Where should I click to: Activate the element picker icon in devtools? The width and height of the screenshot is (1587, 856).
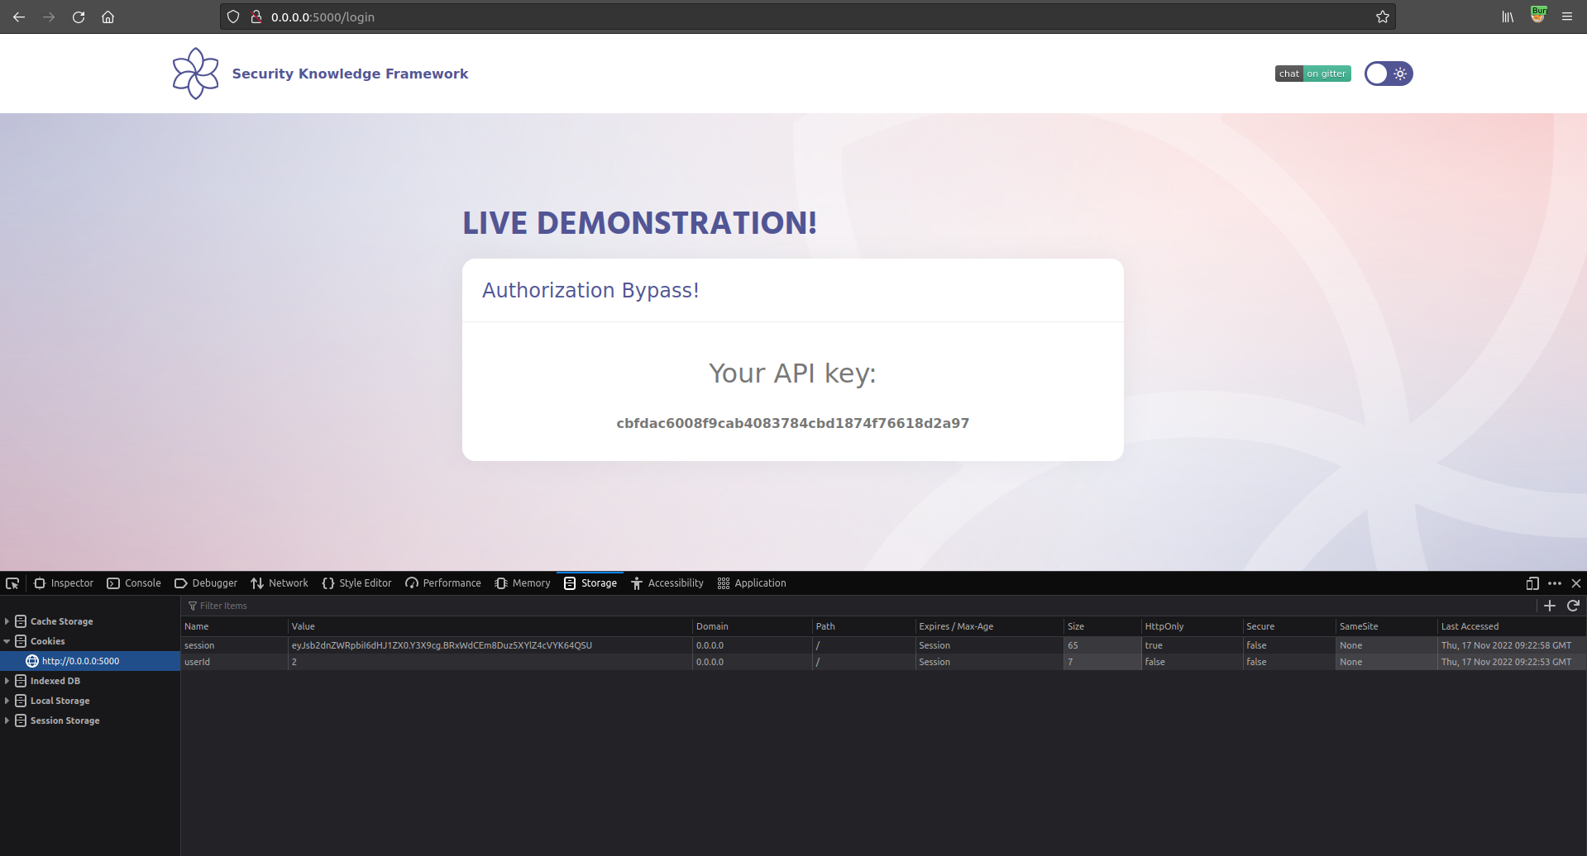12,583
